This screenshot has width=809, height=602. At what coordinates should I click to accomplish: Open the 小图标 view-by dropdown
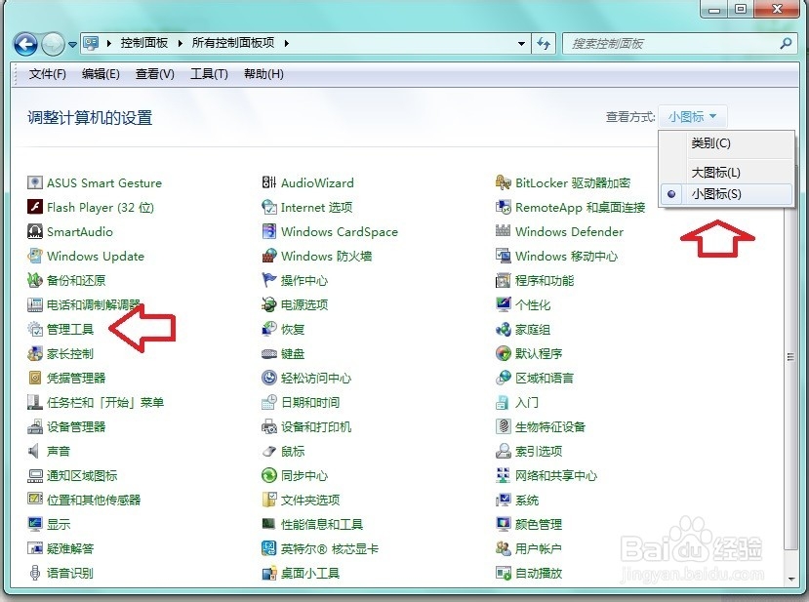point(693,116)
